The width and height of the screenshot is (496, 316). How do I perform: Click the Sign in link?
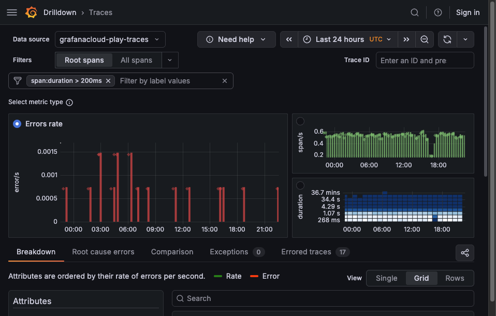click(x=468, y=12)
